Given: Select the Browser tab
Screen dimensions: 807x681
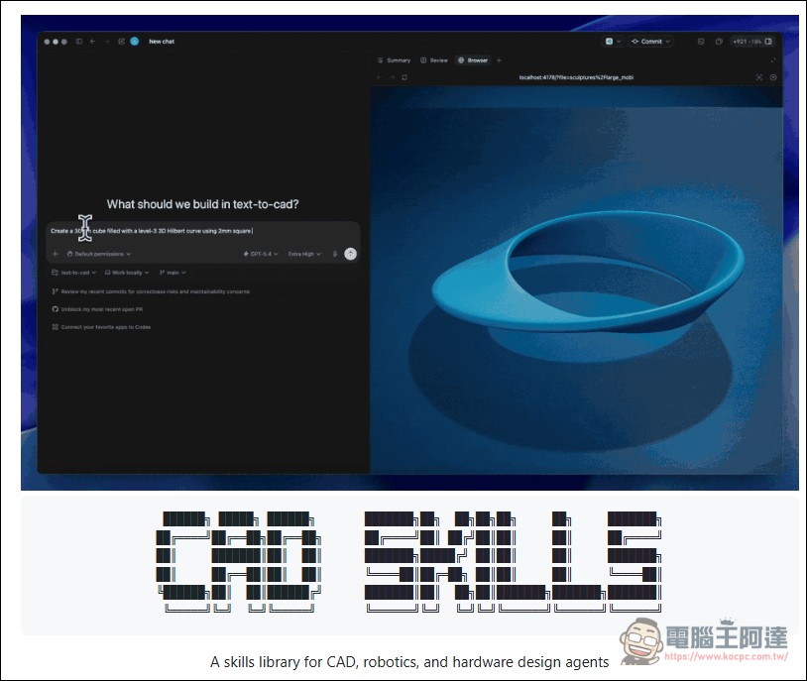Looking at the screenshot, I should click(x=473, y=60).
